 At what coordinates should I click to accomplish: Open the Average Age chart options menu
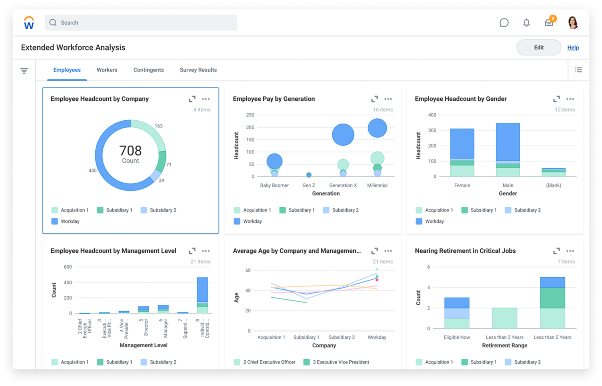pyautogui.click(x=388, y=251)
